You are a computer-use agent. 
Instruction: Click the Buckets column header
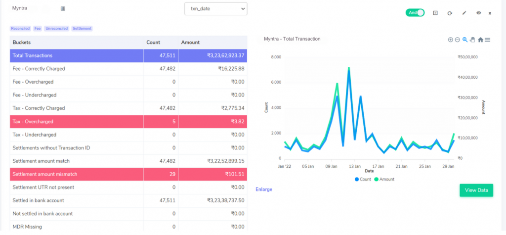click(77, 43)
